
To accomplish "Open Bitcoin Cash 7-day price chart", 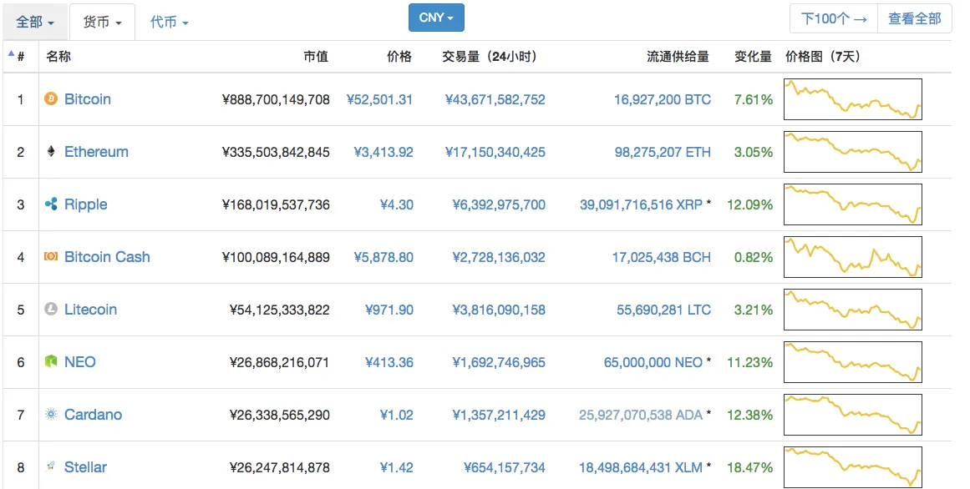I will pyautogui.click(x=852, y=256).
